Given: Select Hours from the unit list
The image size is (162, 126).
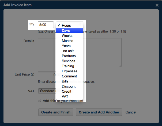Looking at the screenshot, I should tap(66, 26).
